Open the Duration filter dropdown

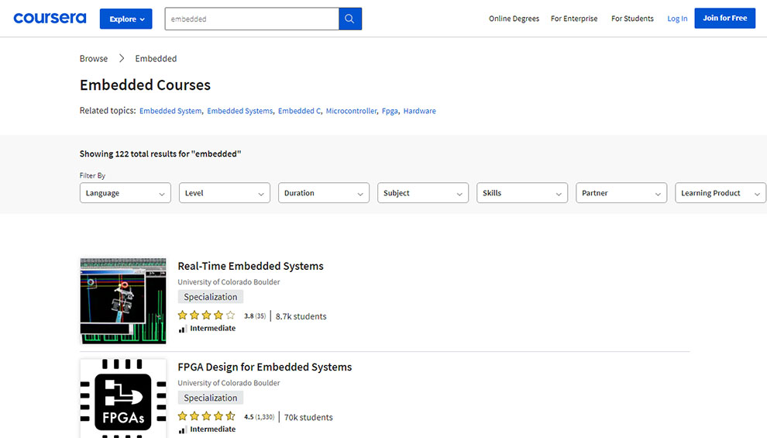click(324, 193)
